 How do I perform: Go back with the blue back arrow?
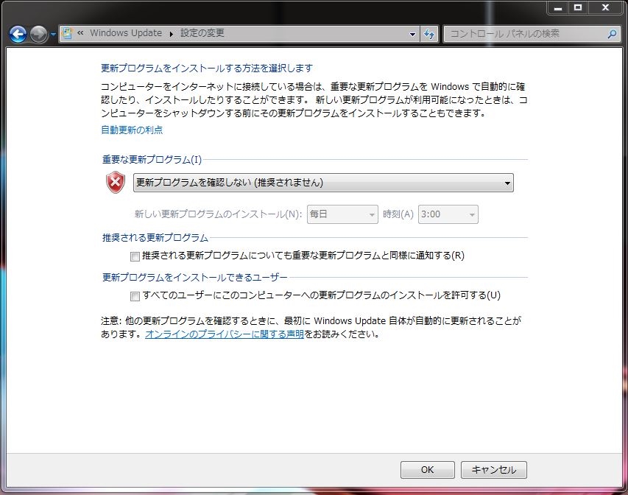(18, 34)
